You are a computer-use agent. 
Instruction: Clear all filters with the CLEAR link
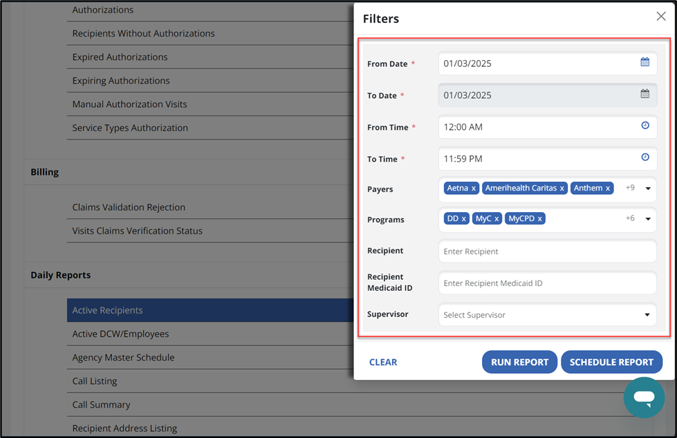tap(383, 362)
